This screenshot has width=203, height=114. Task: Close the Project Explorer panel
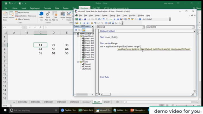click(x=92, y=26)
